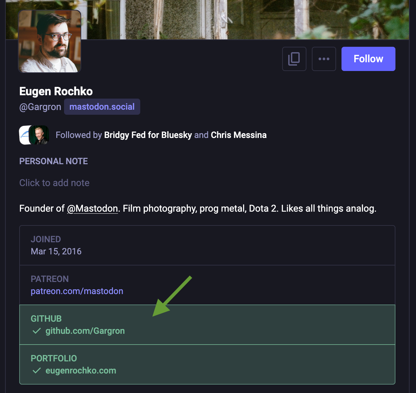Open the @Mastodon mention in bio
Viewport: 416px width, 393px height.
coord(92,209)
